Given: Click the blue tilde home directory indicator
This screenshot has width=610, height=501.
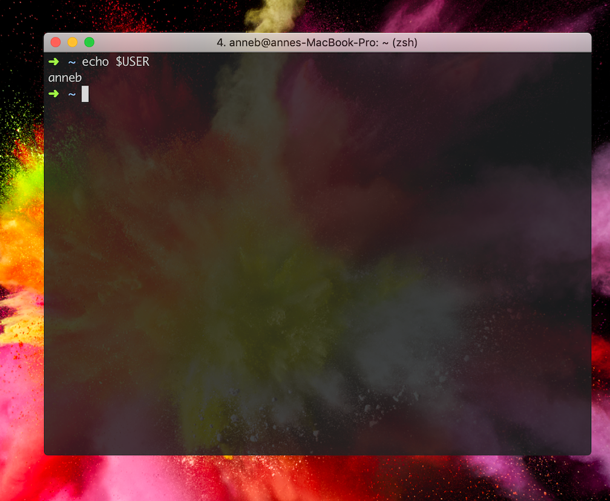Looking at the screenshot, I should pyautogui.click(x=71, y=61).
